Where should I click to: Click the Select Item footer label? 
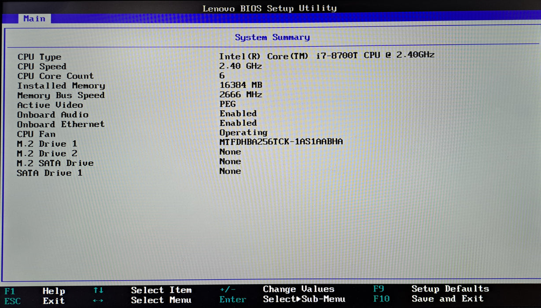(161, 290)
